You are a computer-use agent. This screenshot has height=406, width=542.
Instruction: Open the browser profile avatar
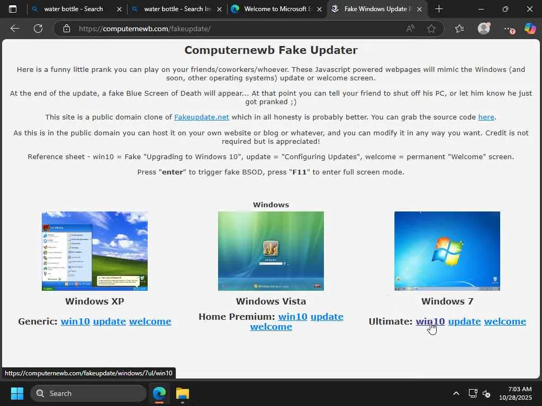click(x=484, y=29)
